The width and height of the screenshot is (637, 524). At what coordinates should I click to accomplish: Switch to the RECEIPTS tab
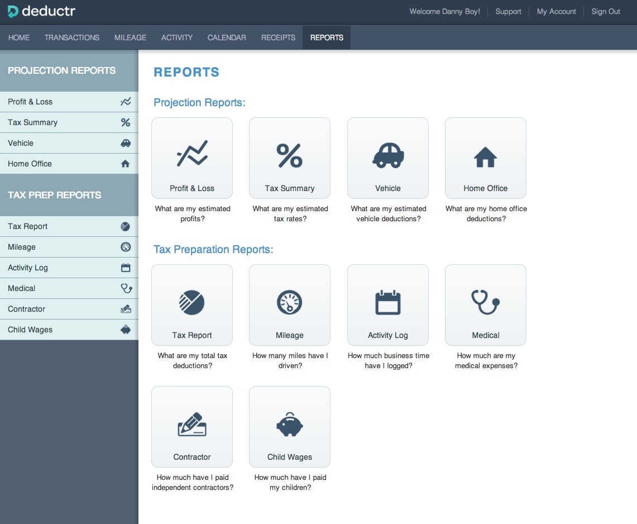278,37
